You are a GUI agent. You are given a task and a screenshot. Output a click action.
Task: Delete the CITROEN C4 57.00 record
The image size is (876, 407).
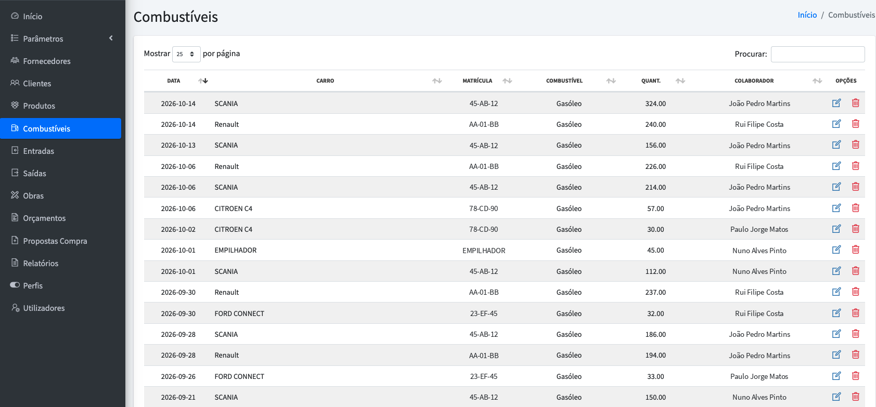(856, 208)
